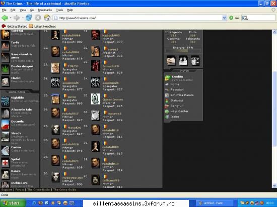Open the Tools menu
277x207 pixels.
click(x=59, y=10)
